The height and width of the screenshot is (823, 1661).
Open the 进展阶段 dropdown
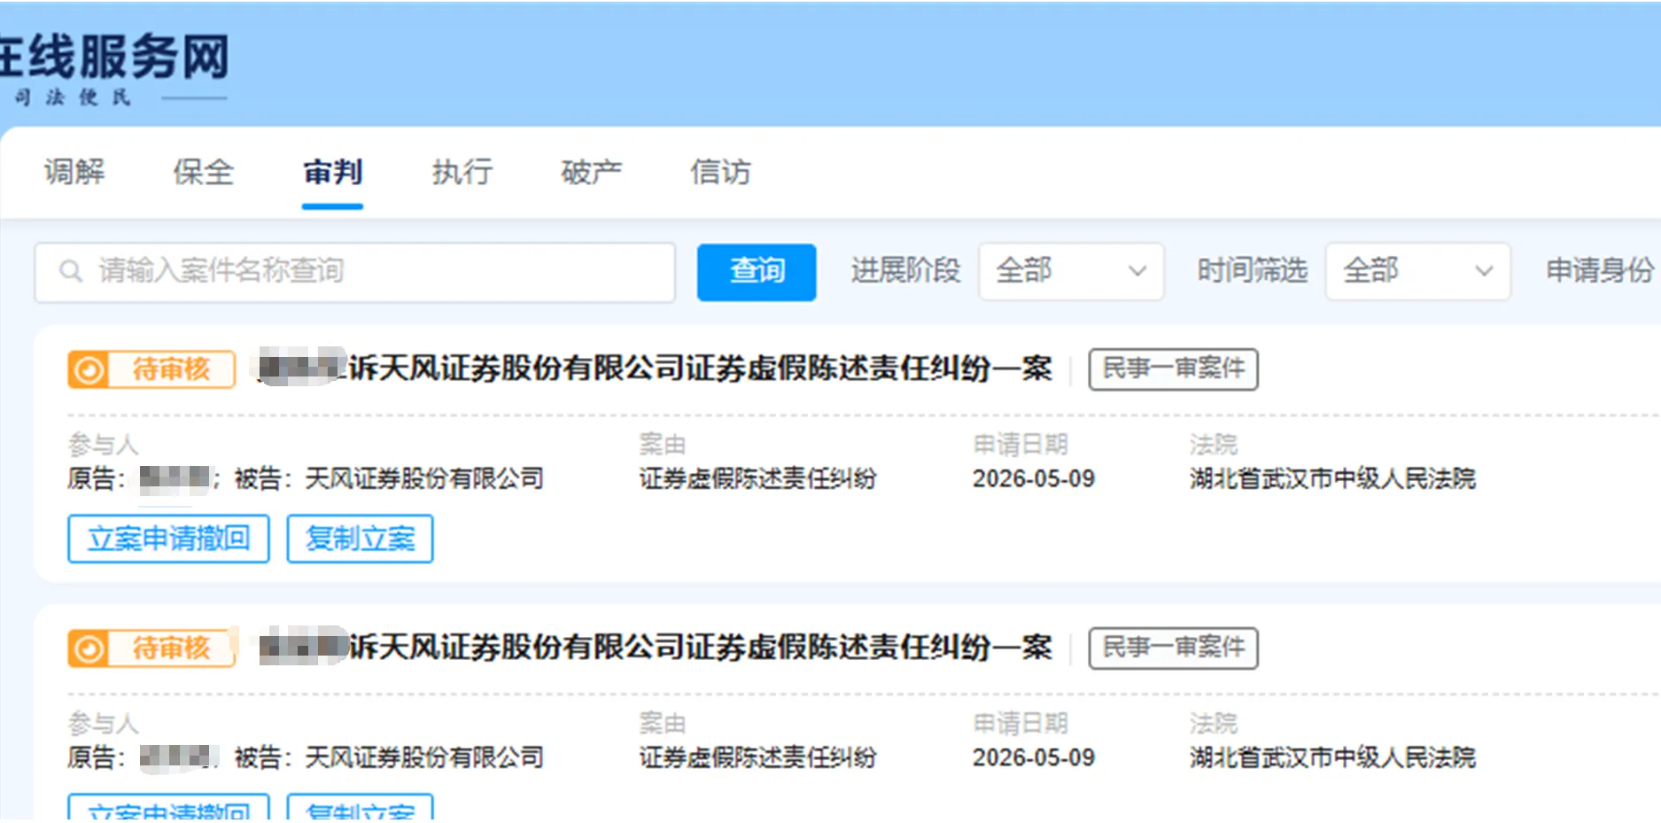pos(1071,271)
